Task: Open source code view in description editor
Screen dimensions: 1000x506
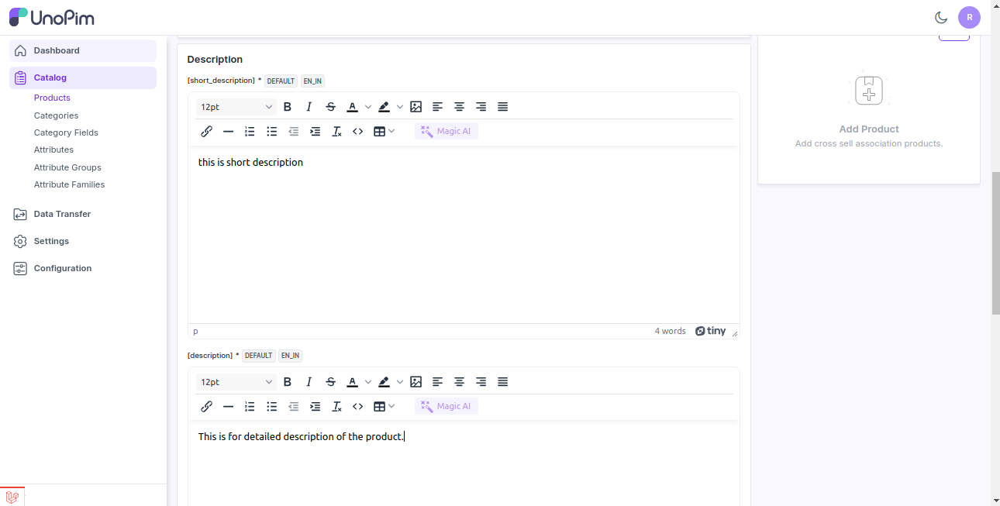Action: [357, 407]
